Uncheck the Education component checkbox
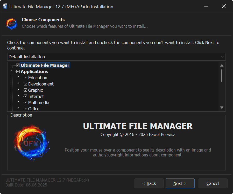Viewport: 233px width, 194px height. 25,78
